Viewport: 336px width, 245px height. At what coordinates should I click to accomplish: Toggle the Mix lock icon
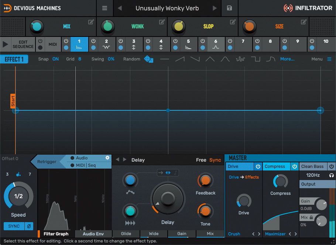point(311,217)
